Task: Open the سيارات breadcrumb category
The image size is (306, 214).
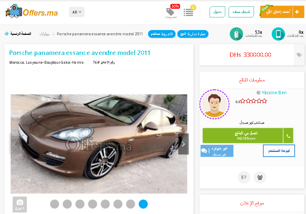Action: [45, 34]
